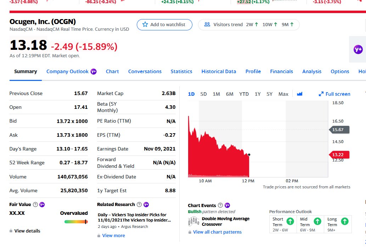This screenshot has height=247, width=366.
Task: Click the red 13.22 price chart label
Action: pos(339,154)
